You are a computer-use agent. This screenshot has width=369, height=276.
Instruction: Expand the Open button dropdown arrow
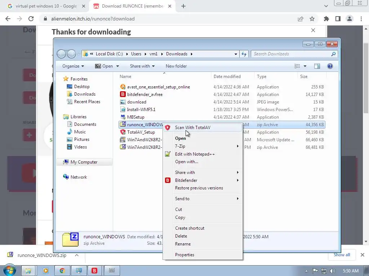click(117, 66)
